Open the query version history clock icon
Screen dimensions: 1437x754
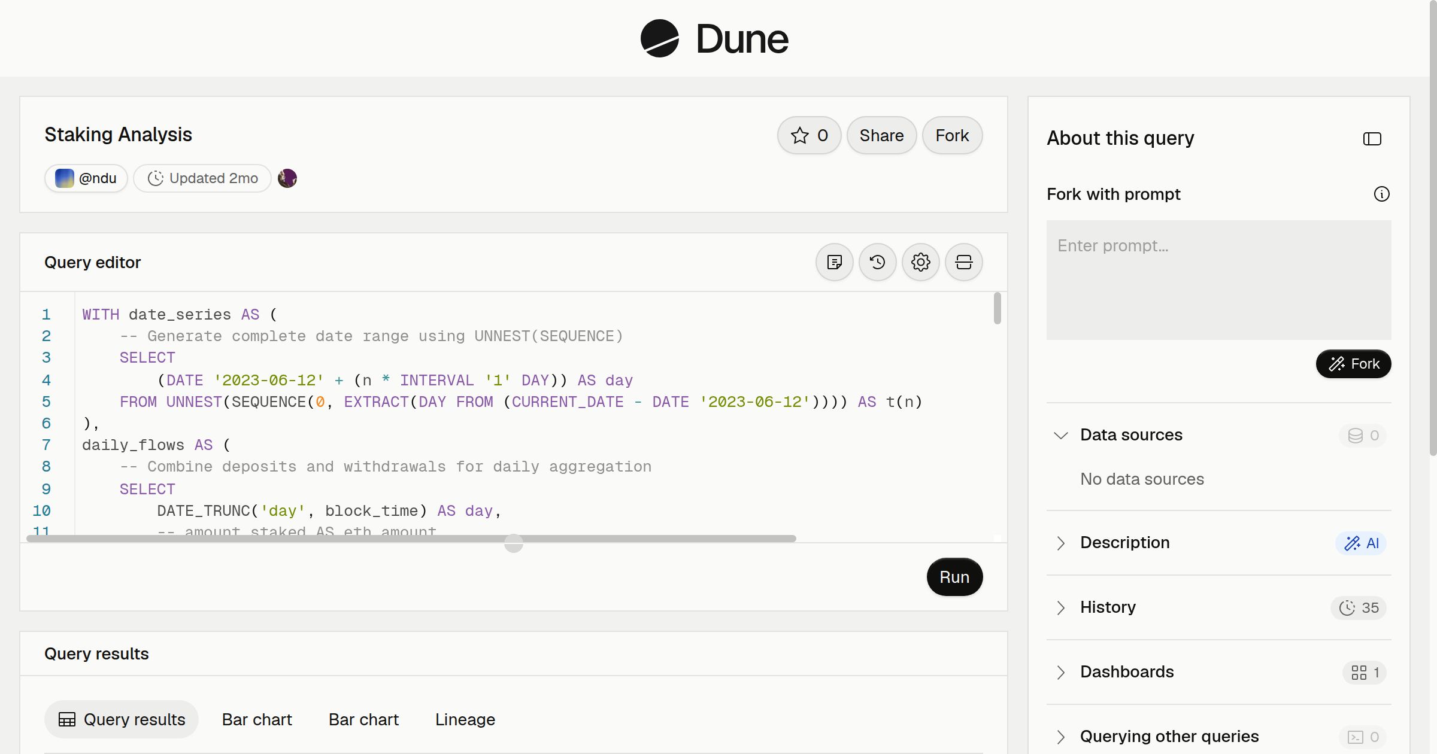877,262
